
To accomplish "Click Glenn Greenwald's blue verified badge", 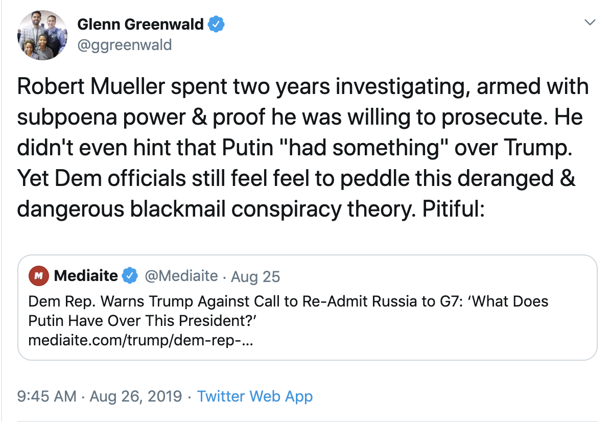I will pos(216,24).
